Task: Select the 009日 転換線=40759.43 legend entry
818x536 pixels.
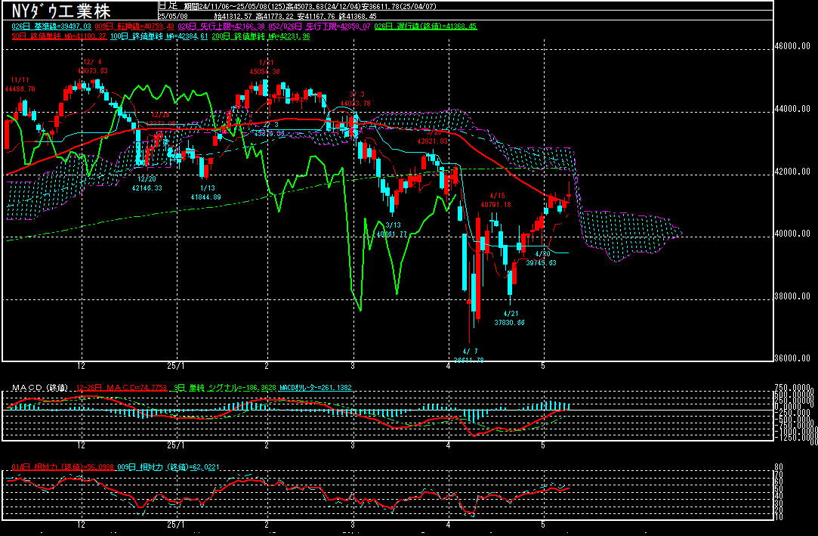Action: click(134, 26)
